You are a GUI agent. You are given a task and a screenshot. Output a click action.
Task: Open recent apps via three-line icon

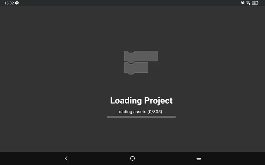pos(199,158)
